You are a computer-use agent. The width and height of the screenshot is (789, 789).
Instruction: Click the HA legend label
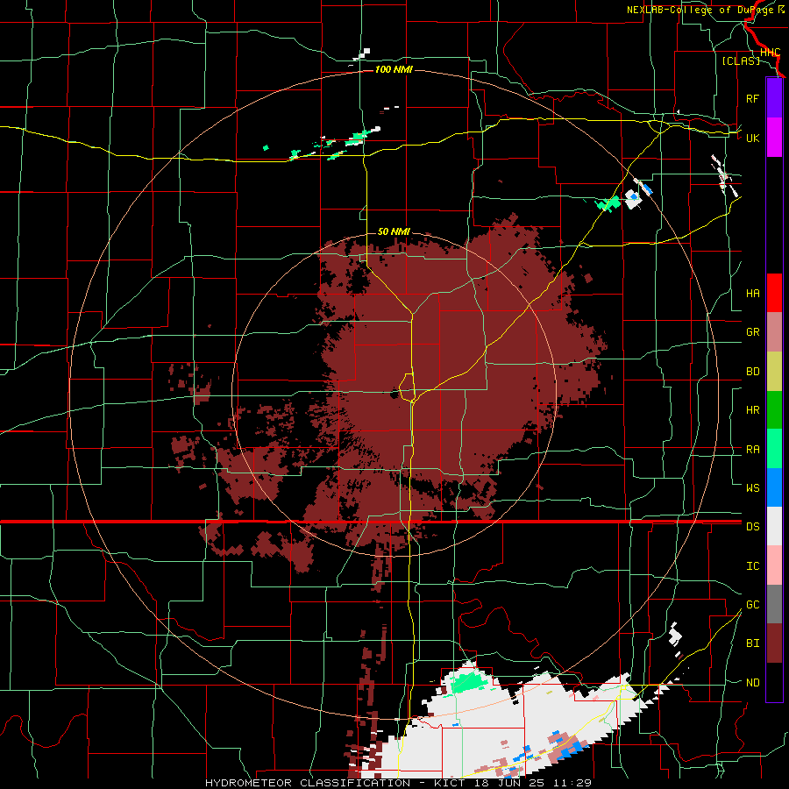pos(752,294)
